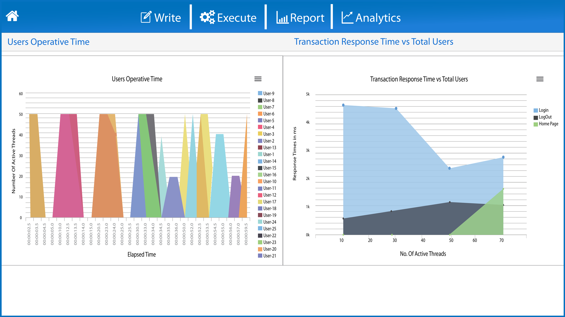This screenshot has height=317, width=565.
Task: Click Login data point at 50 threads
Action: pyautogui.click(x=449, y=168)
